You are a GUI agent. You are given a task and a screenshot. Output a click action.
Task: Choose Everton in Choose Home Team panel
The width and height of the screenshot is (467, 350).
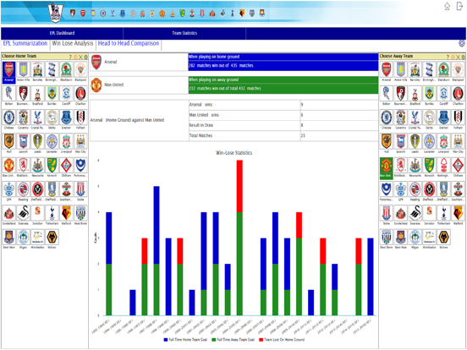coord(66,119)
